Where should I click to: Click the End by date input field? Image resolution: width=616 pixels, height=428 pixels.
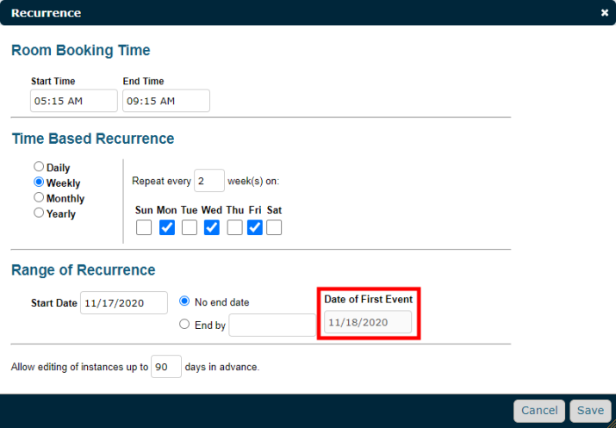pyautogui.click(x=272, y=325)
